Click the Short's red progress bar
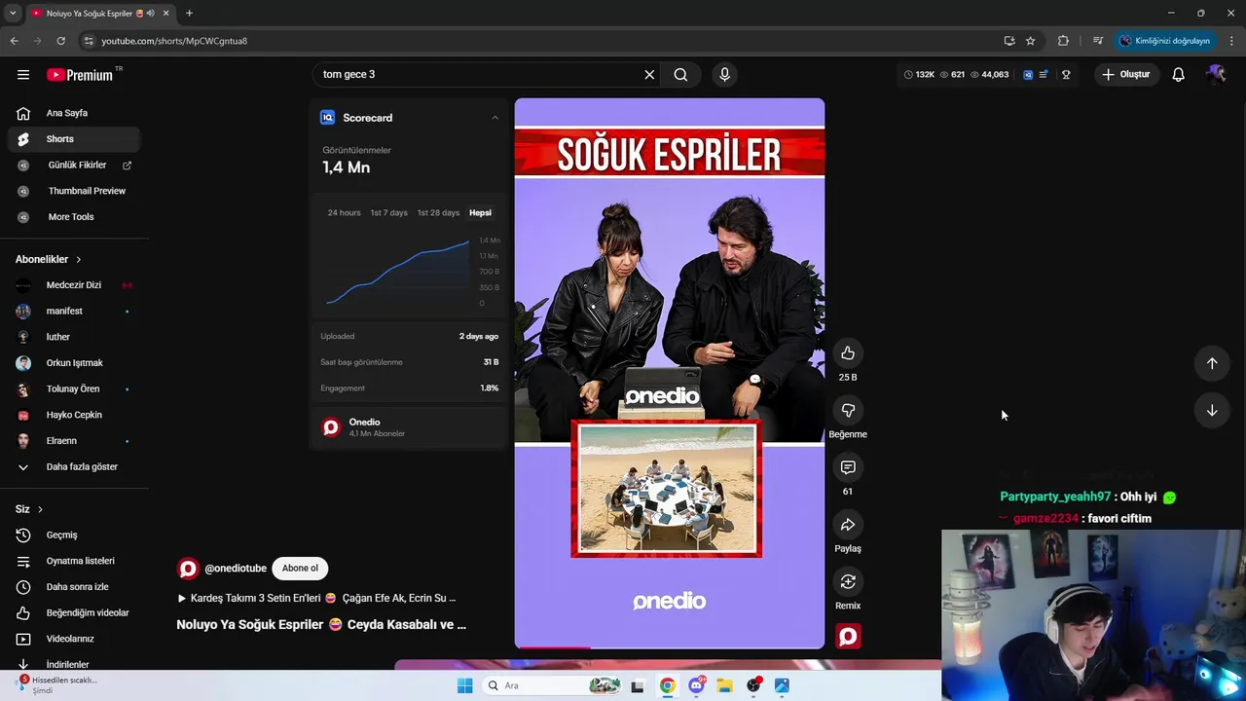Screen dimensions: 1246x701 (670, 646)
